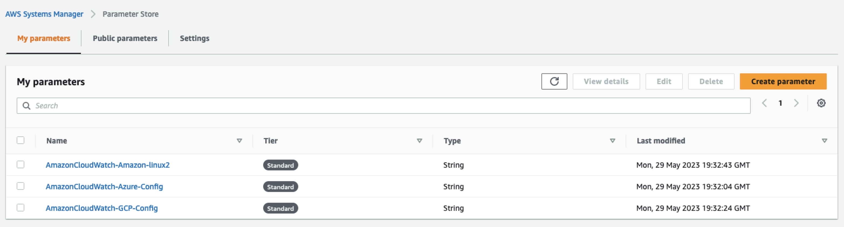Open the table preferences gear icon
Viewport: 844px width, 227px height.
(x=822, y=103)
